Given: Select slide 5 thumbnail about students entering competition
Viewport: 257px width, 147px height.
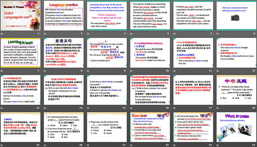Looking at the screenshot, I should click(193, 16).
